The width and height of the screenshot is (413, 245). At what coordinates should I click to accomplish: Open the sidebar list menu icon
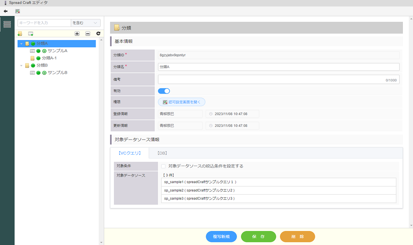click(x=7, y=24)
